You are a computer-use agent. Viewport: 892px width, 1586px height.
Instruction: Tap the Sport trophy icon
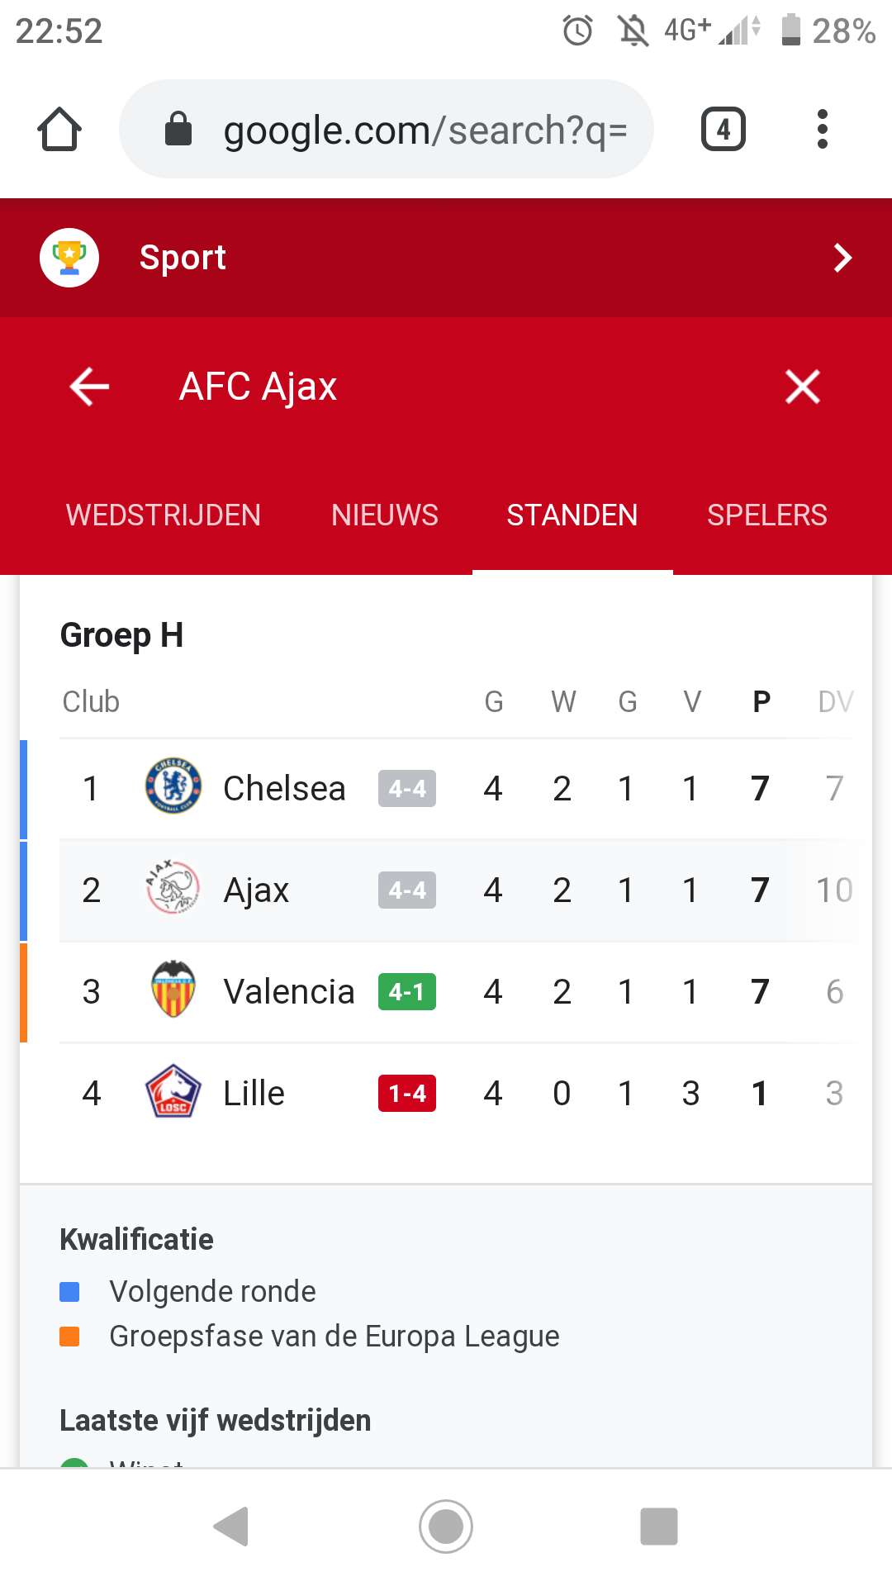69,258
